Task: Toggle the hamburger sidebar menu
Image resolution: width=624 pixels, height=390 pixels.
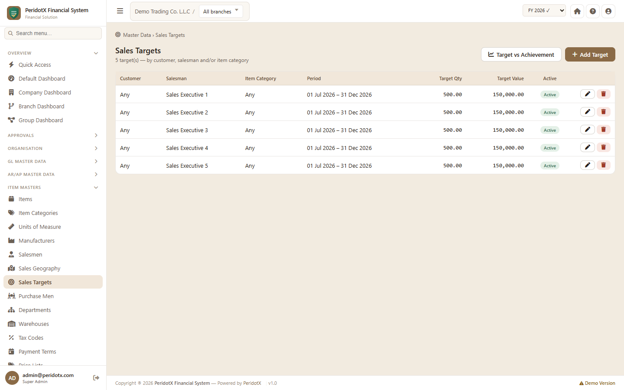Action: click(120, 11)
